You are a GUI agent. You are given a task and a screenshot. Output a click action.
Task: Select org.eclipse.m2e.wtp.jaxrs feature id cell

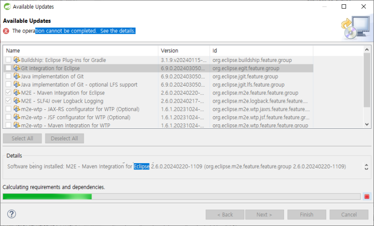pyautogui.click(x=261, y=109)
